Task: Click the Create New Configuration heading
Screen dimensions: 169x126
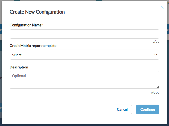Action: coord(37,12)
